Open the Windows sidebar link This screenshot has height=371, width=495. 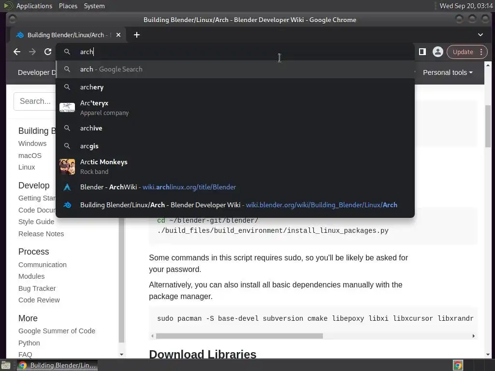tap(32, 143)
